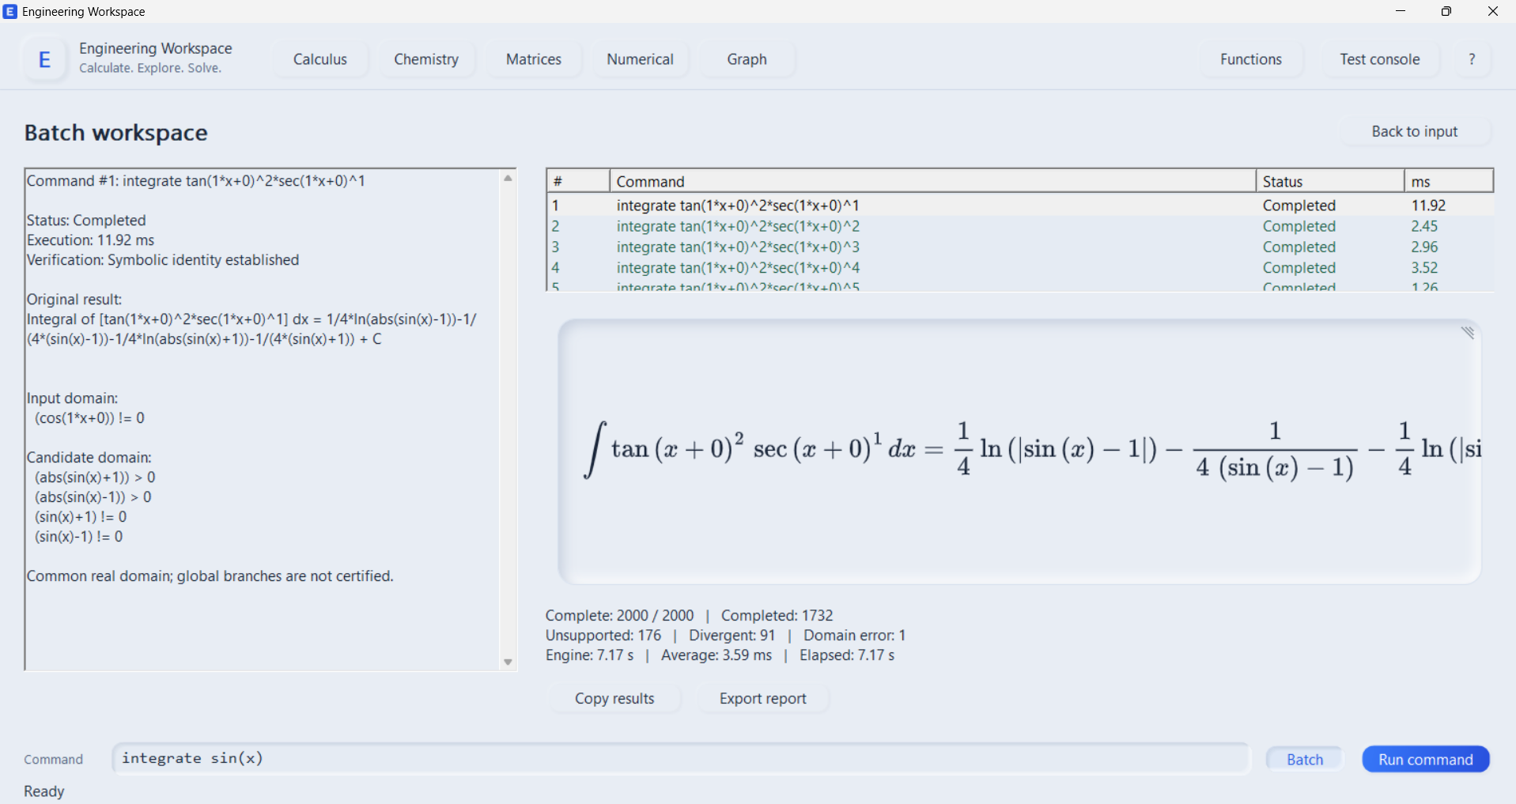This screenshot has width=1516, height=804.
Task: Focus the Command input field
Action: (x=682, y=759)
